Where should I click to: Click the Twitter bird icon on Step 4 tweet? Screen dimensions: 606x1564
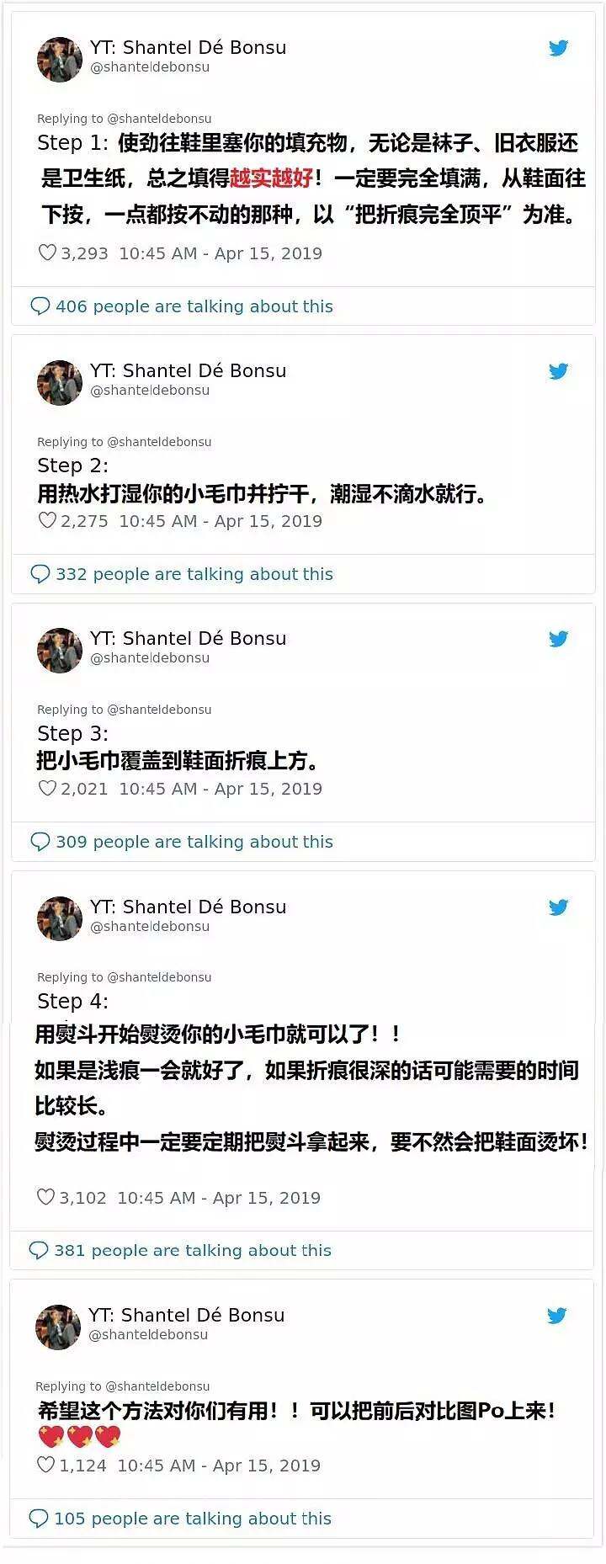(559, 907)
